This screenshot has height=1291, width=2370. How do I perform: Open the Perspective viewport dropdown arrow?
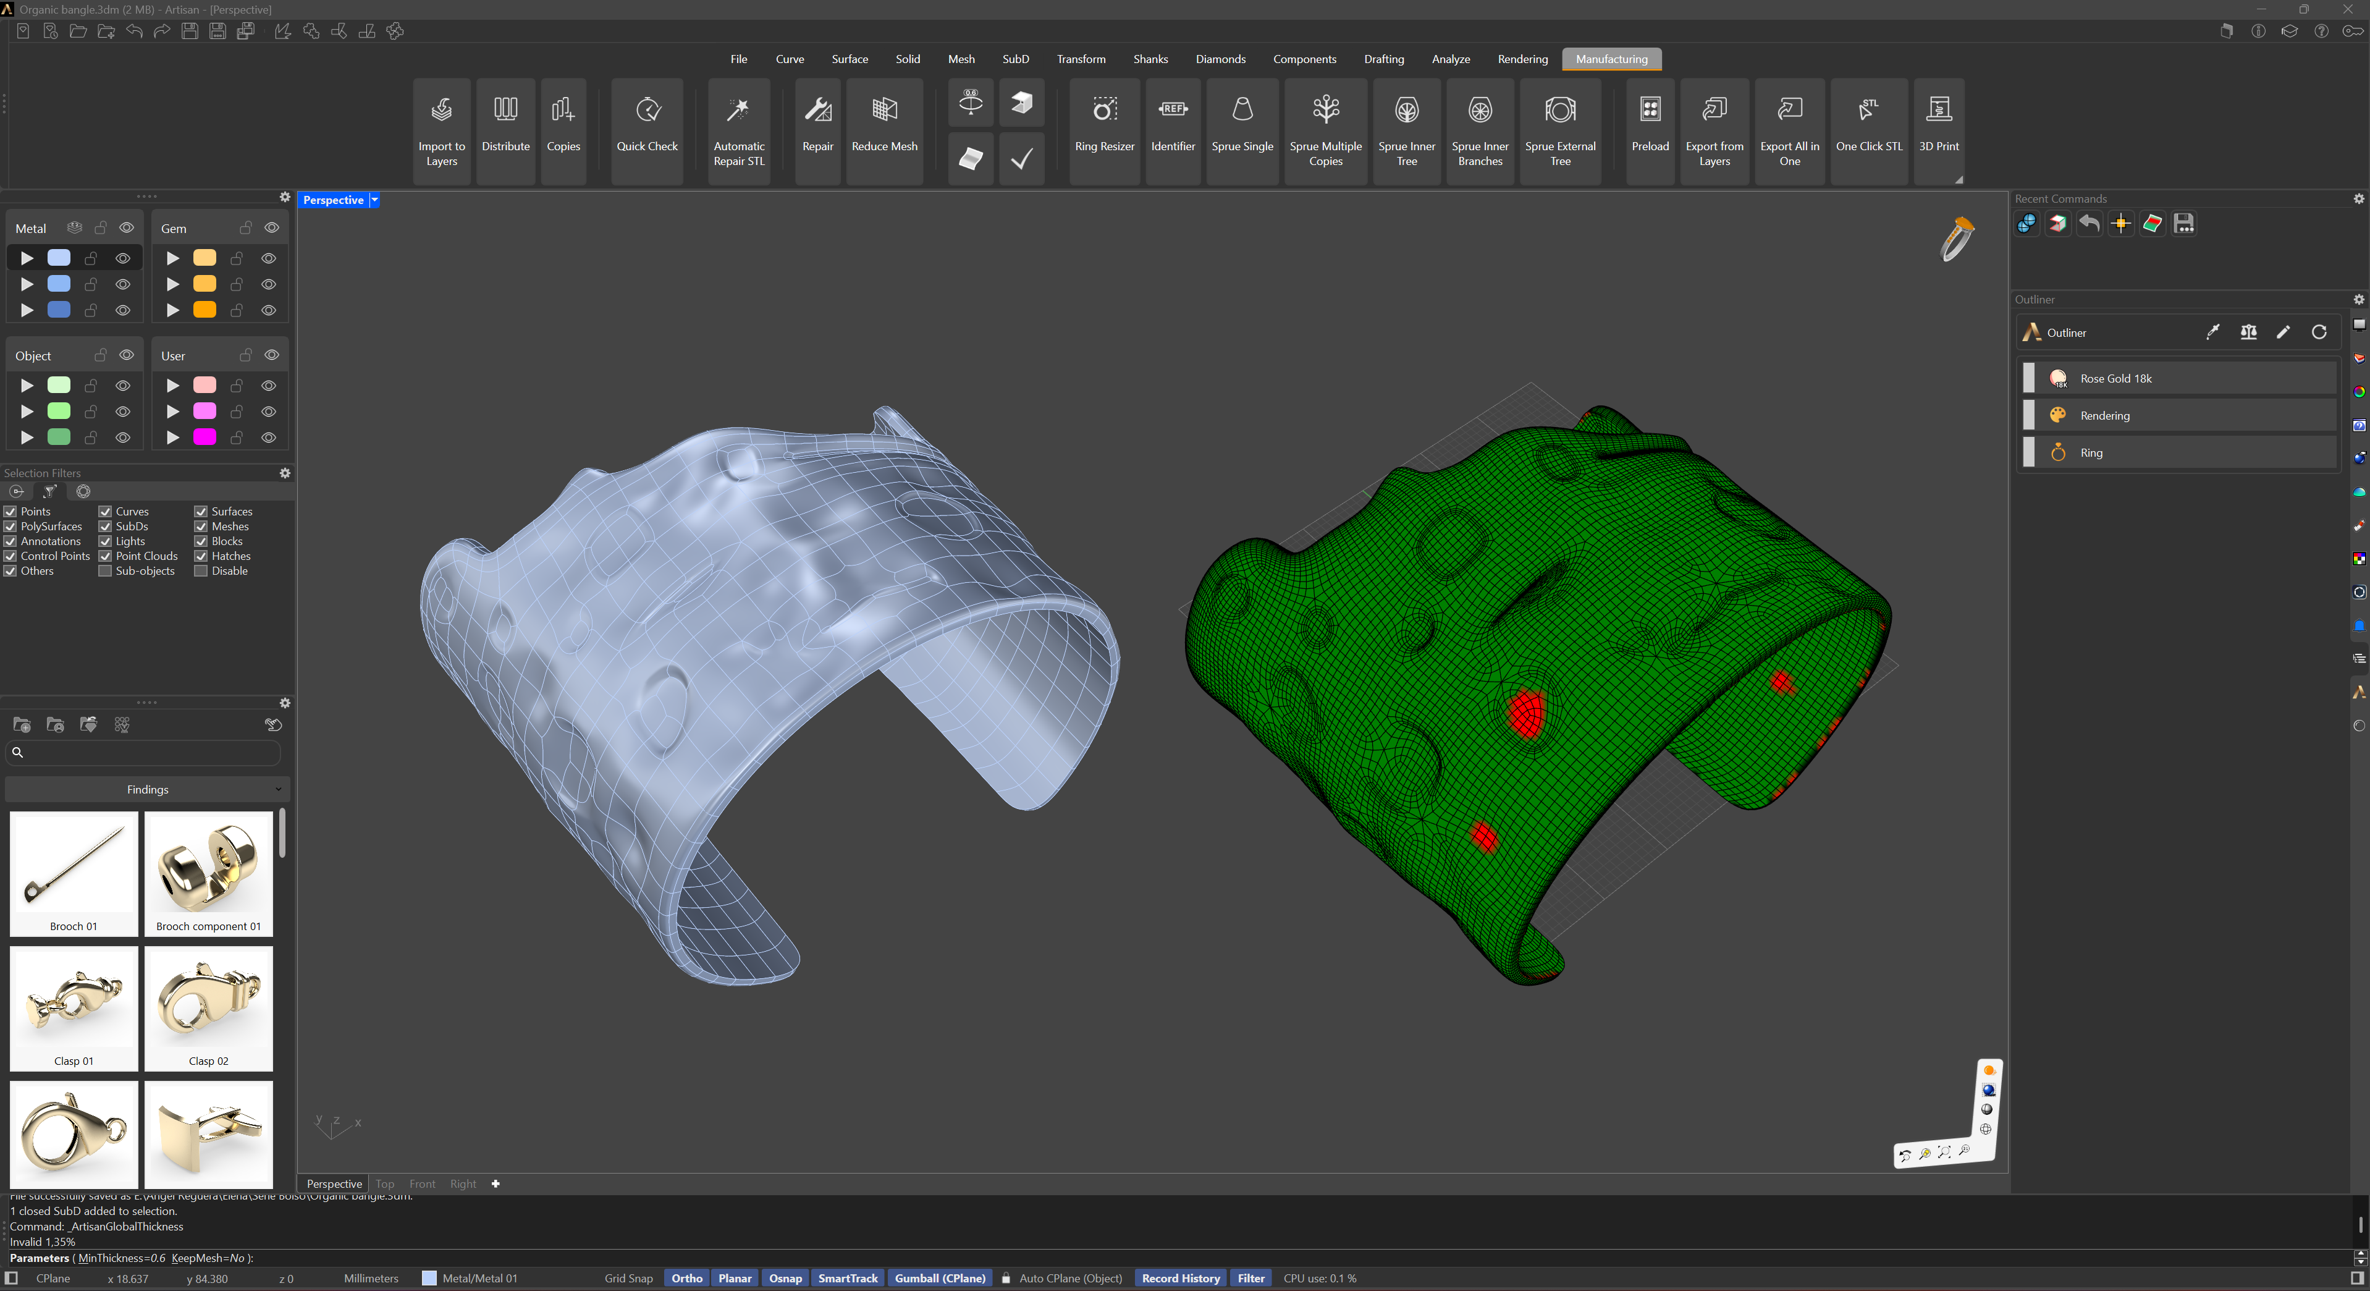click(x=374, y=200)
